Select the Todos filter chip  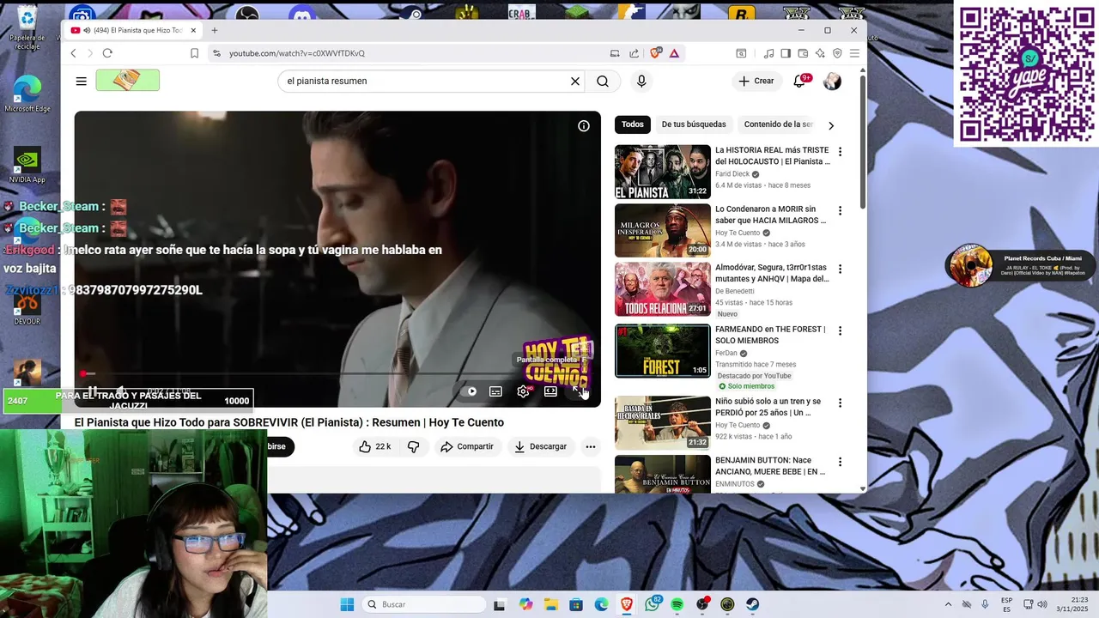point(633,124)
